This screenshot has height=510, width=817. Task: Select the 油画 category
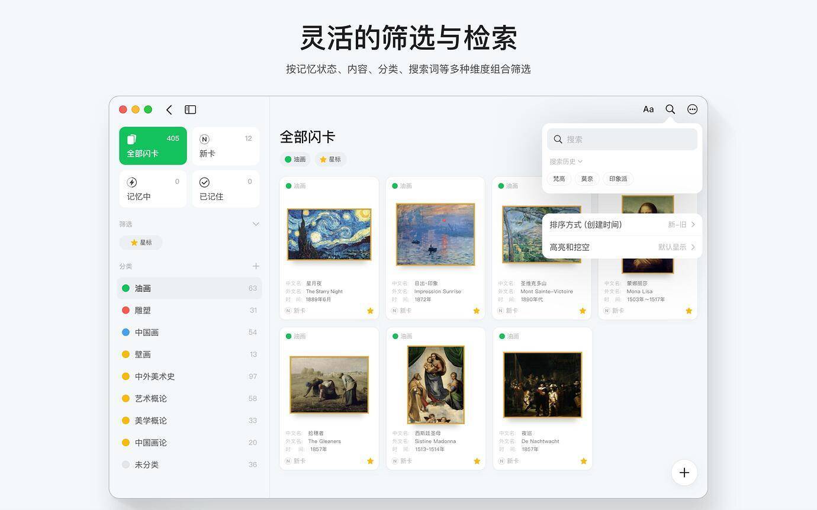pos(189,288)
